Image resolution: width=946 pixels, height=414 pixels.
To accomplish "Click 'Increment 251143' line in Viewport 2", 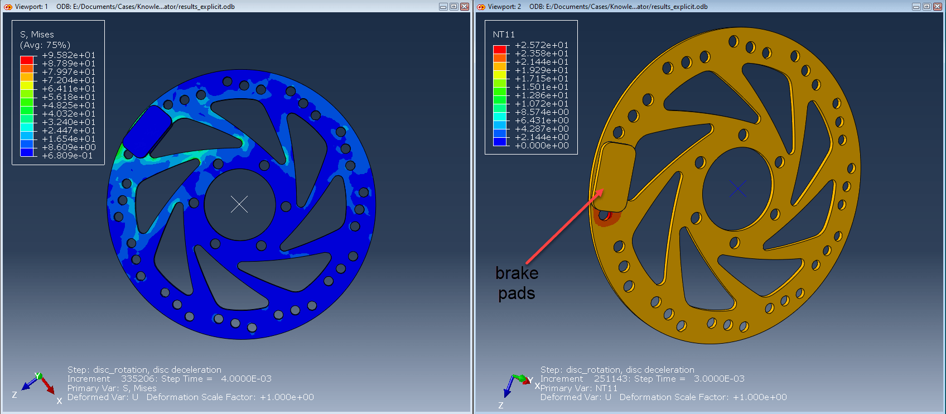I will [x=643, y=379].
